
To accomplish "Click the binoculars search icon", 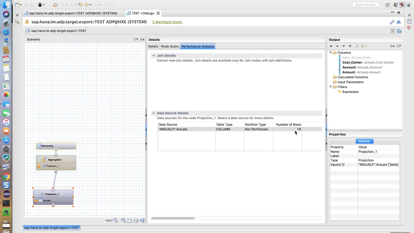I will [x=398, y=22].
